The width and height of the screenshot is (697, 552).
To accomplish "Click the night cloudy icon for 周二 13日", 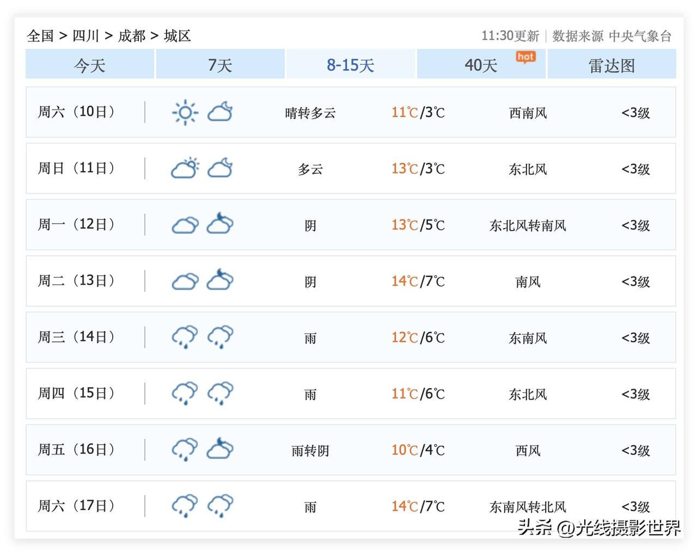I will tap(220, 280).
